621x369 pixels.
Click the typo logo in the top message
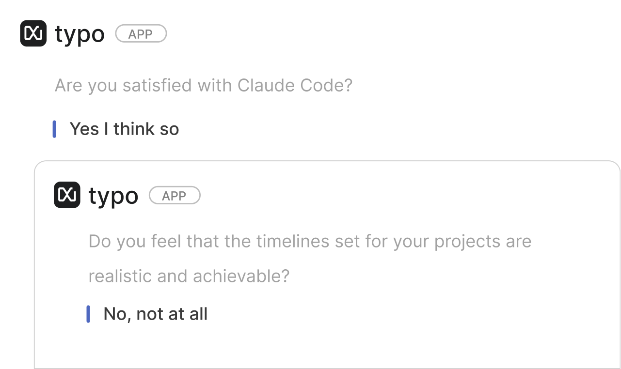pos(33,34)
